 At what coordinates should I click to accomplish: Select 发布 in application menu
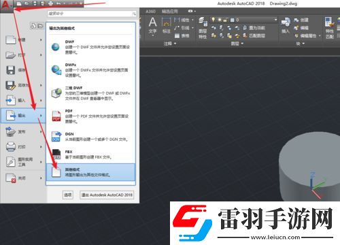[22, 131]
